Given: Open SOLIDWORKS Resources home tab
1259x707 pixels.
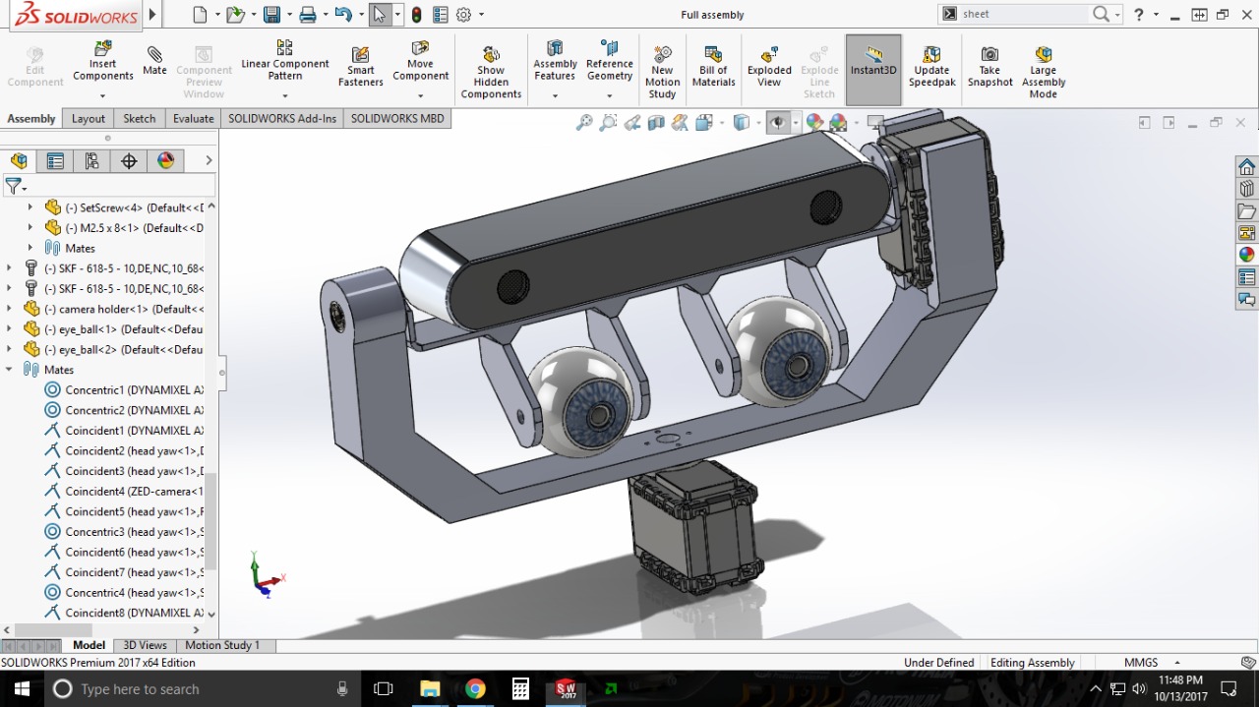Looking at the screenshot, I should click(1246, 166).
